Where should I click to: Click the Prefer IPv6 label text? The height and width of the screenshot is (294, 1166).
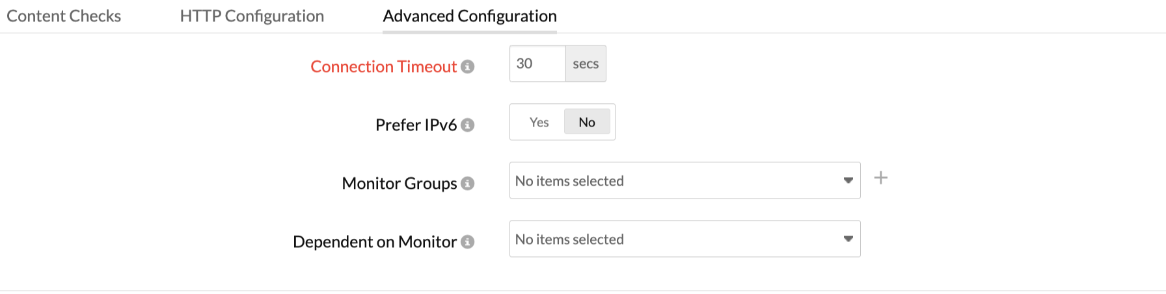416,125
